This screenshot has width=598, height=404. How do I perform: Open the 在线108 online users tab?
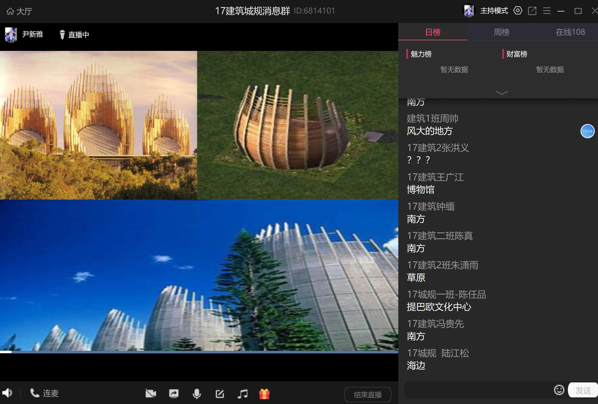[x=570, y=32]
